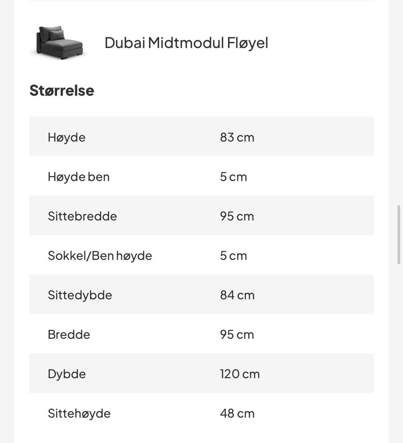The width and height of the screenshot is (403, 443).
Task: Select the 5 cm Sokkel/Ben høyde value
Action: (233, 256)
